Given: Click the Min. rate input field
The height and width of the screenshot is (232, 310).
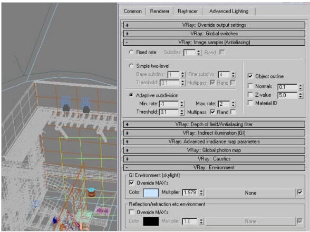Looking at the screenshot, I should [x=169, y=104].
